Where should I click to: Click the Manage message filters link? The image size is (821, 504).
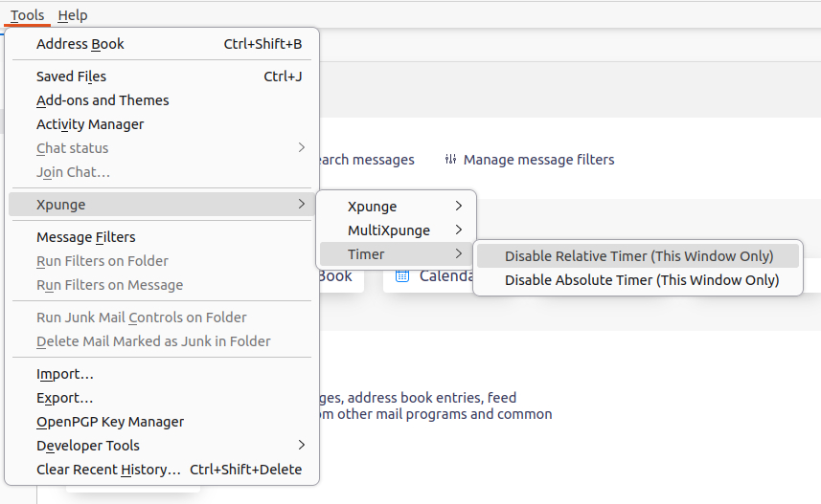point(538,160)
